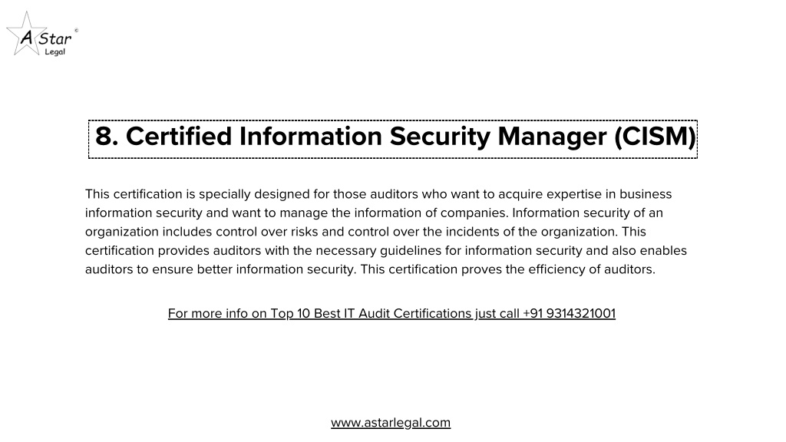Click the copyright symbol beside the logo
Screen dimensions: 786x442
point(76,30)
